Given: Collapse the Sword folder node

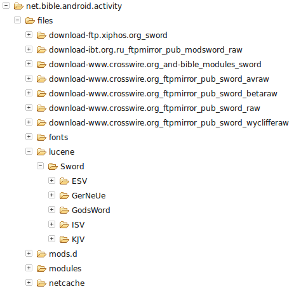Looking at the screenshot, I should click(x=40, y=166).
